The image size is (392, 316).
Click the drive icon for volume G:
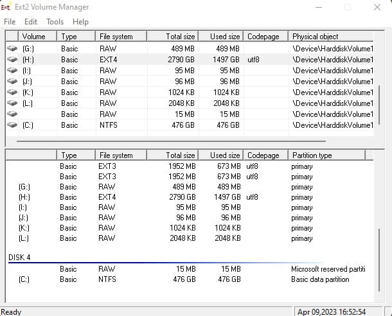pos(12,48)
